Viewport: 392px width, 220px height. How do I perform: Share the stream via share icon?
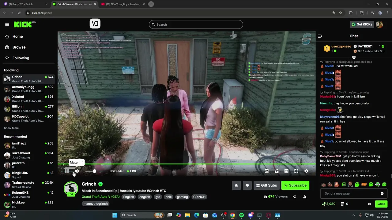(x=294, y=197)
